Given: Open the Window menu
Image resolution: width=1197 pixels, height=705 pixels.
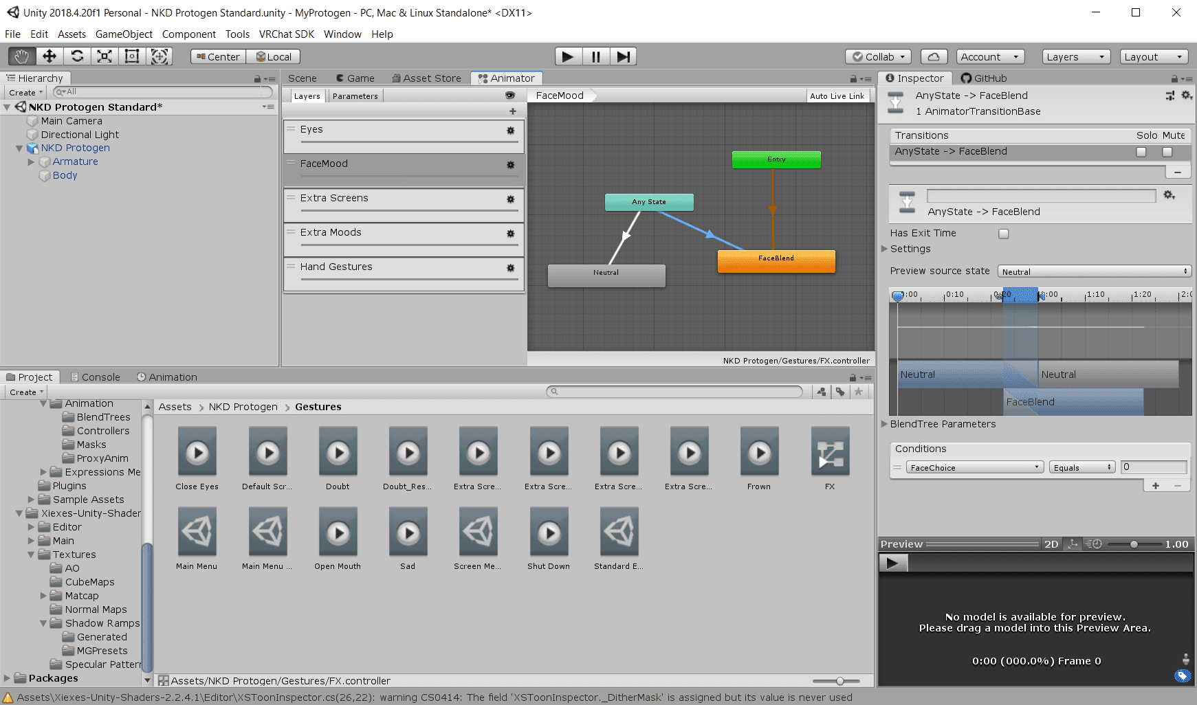Looking at the screenshot, I should point(342,34).
